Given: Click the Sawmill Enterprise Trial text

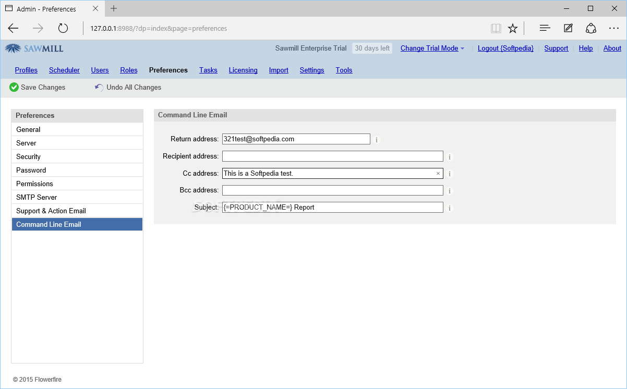Looking at the screenshot, I should (x=311, y=48).
